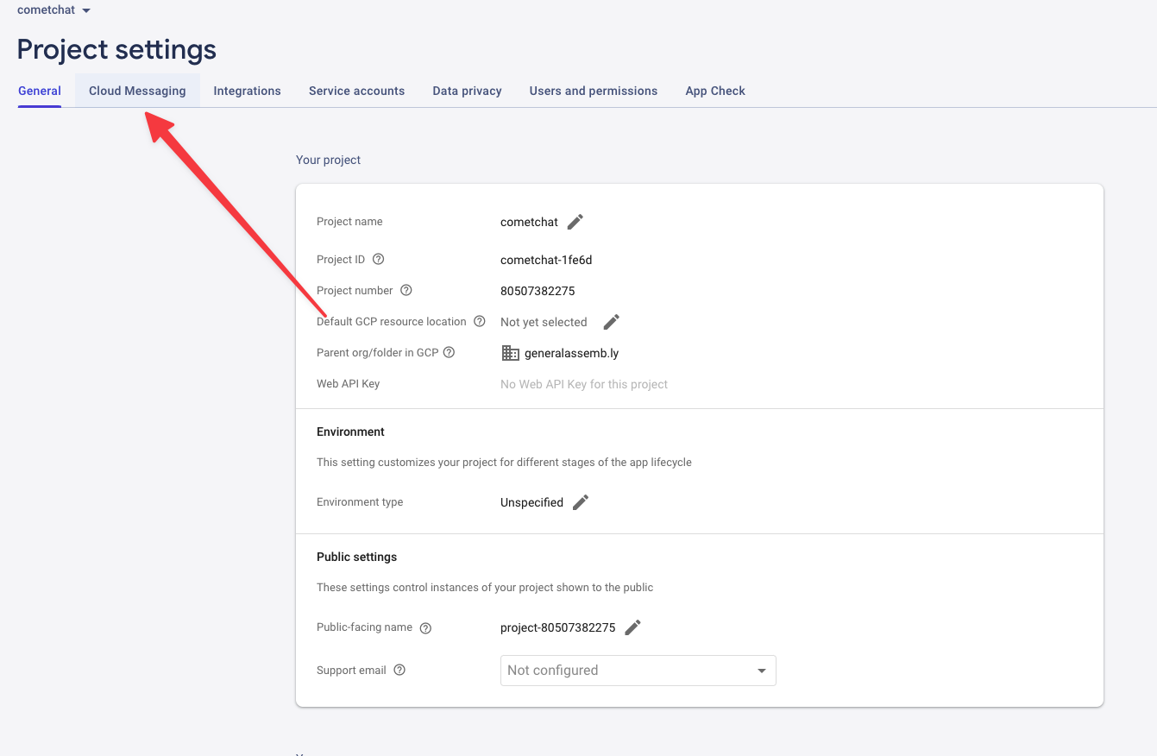Image resolution: width=1157 pixels, height=756 pixels.
Task: Click the Project settings page heading
Action: (x=116, y=49)
